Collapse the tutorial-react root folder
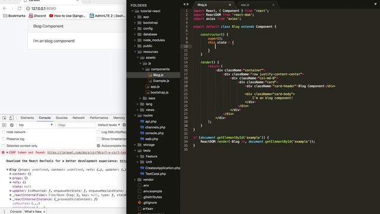This screenshot has height=214, width=380. coord(132,11)
